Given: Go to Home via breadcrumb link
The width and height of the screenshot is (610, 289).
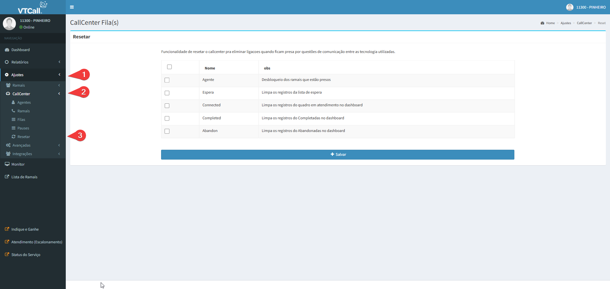Looking at the screenshot, I should click(550, 23).
